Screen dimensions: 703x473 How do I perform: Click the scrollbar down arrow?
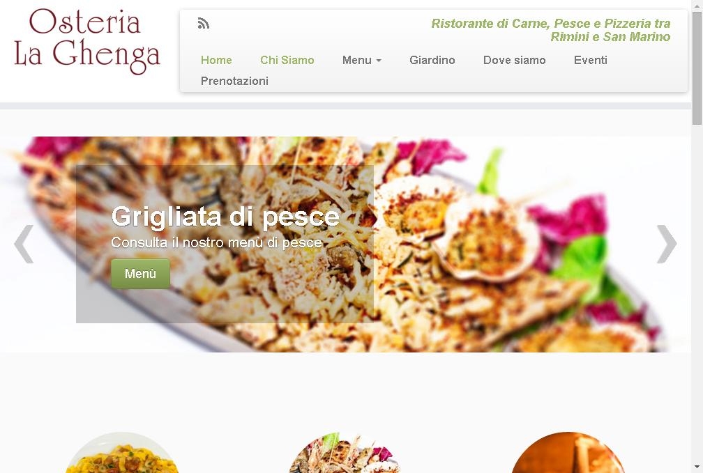coord(697,467)
